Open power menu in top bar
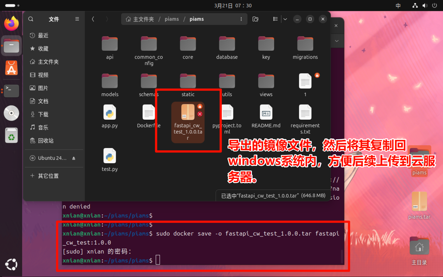443x277 pixels. [x=434, y=6]
